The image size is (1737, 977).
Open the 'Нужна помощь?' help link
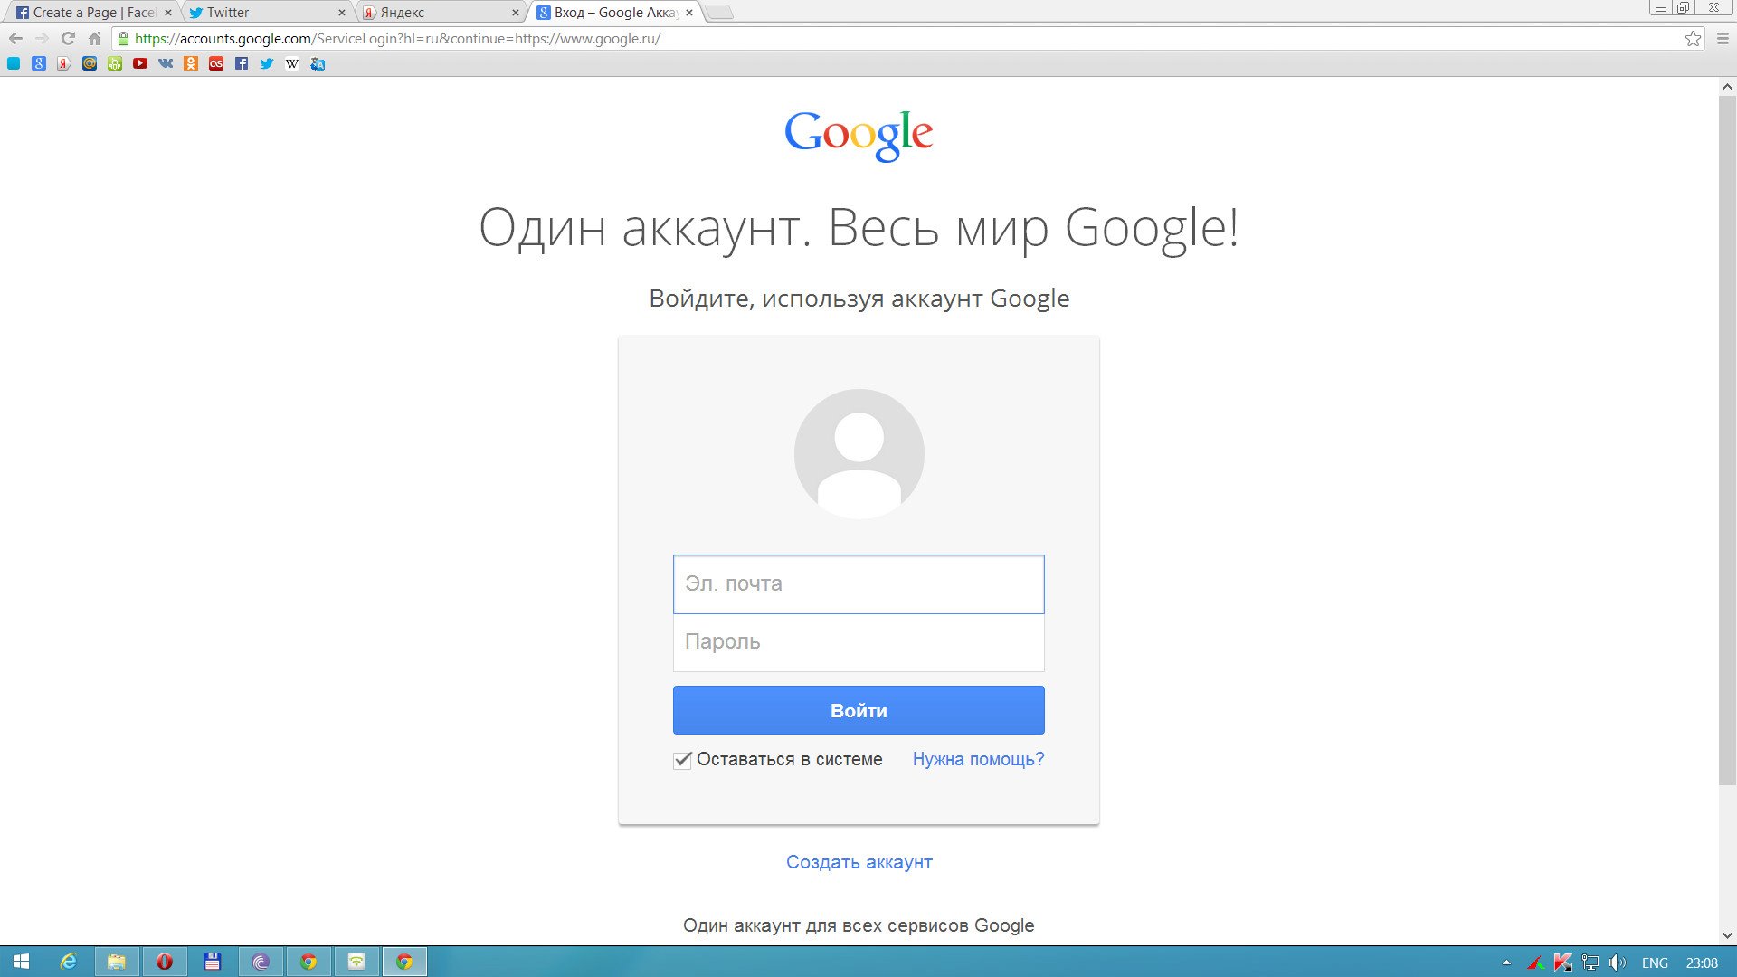[x=978, y=759]
